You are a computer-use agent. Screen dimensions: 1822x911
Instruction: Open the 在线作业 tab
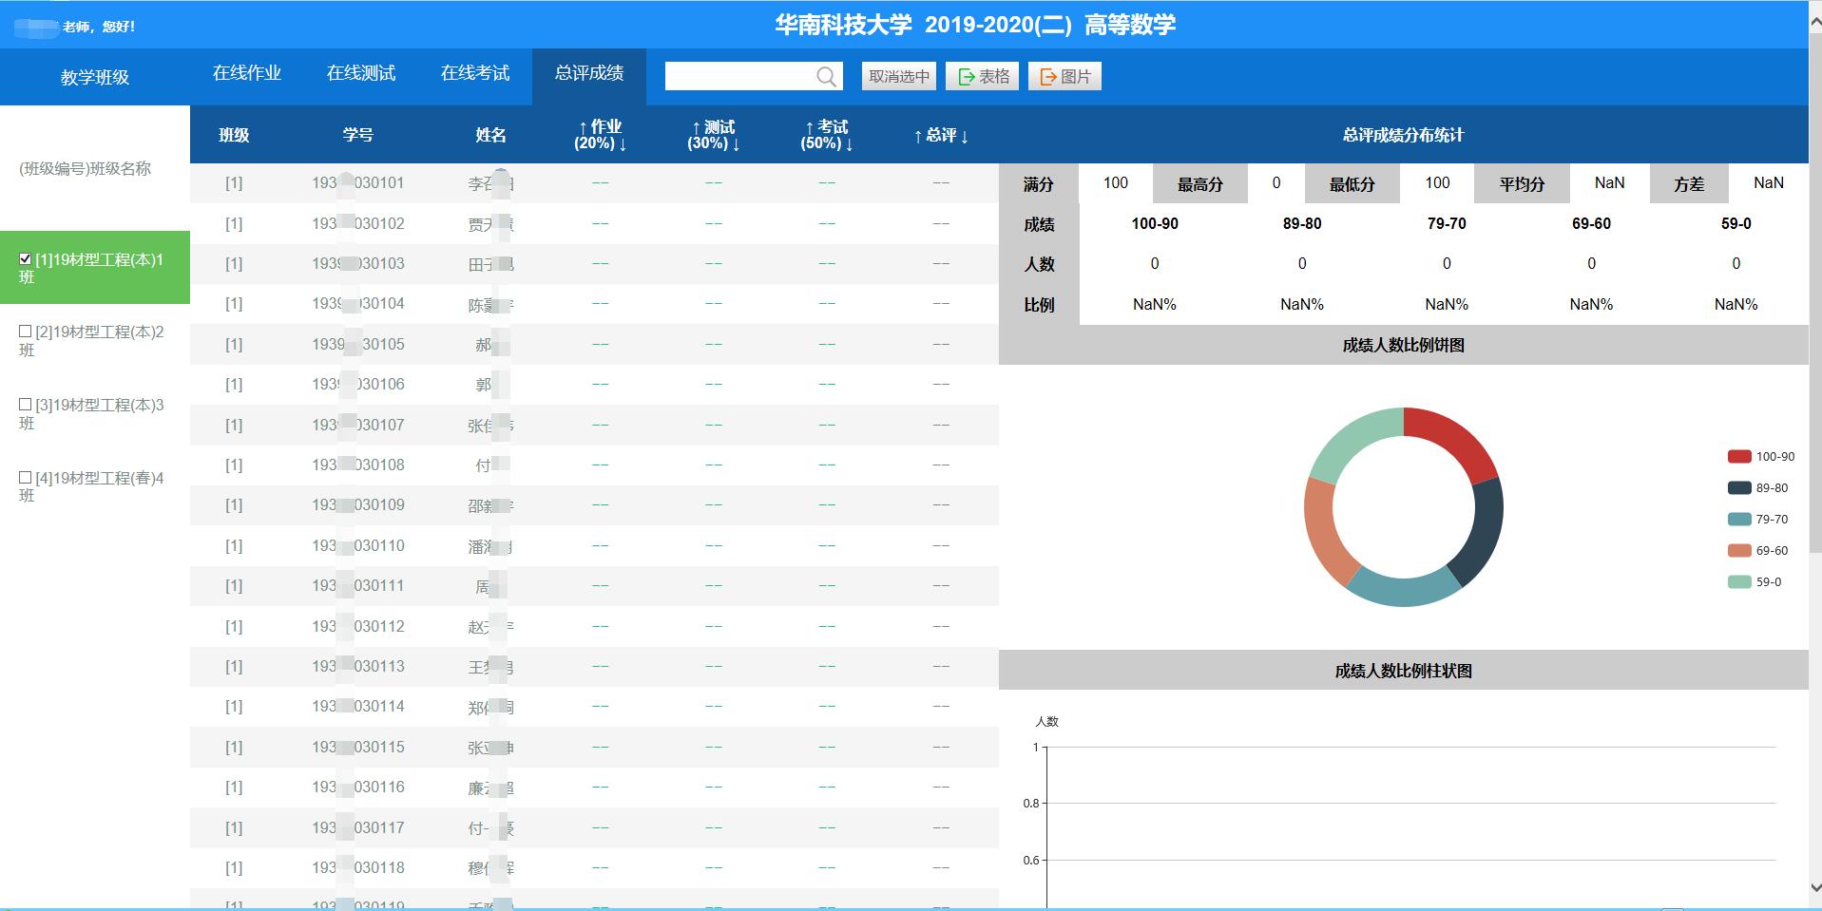point(247,73)
